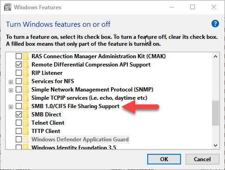Click the folder icon beside SMB Direct
The width and height of the screenshot is (225, 170).
point(25,115)
